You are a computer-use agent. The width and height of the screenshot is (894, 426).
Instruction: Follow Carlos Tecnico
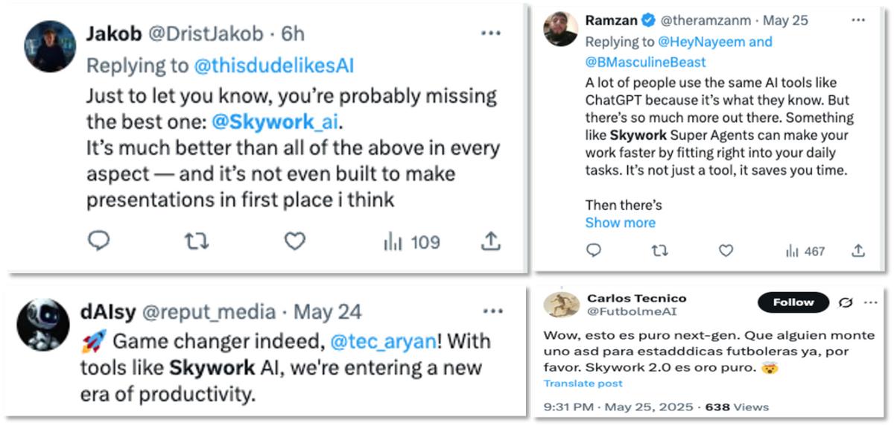[x=793, y=302]
